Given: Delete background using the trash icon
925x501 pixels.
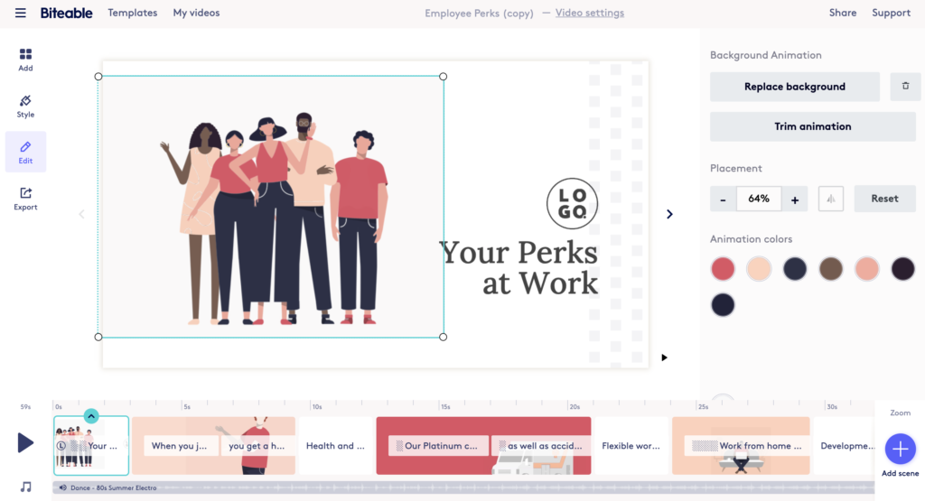Looking at the screenshot, I should 905,86.
